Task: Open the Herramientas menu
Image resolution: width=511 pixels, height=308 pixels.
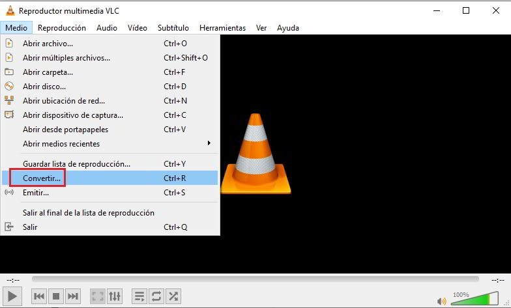Action: 222,28
